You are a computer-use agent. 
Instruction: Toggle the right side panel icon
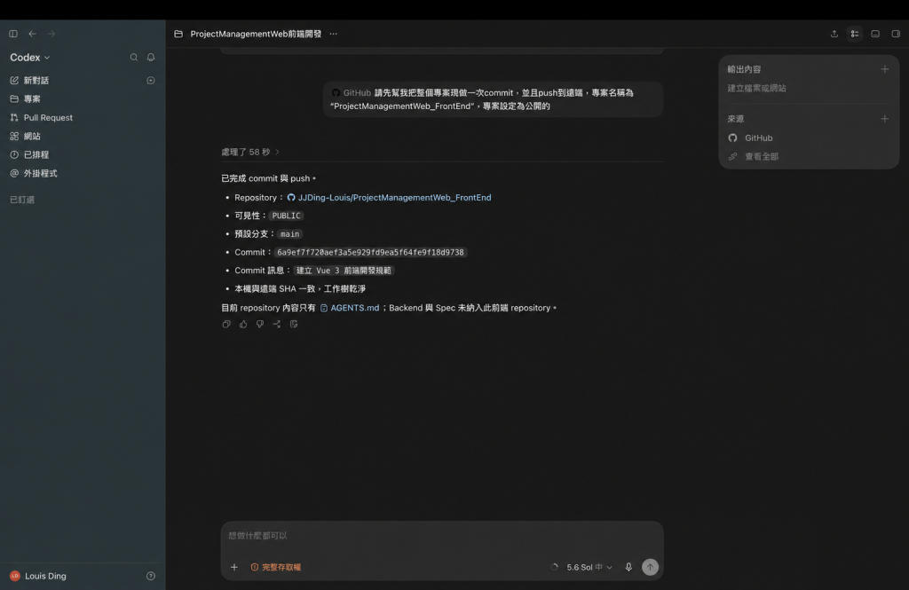[896, 34]
